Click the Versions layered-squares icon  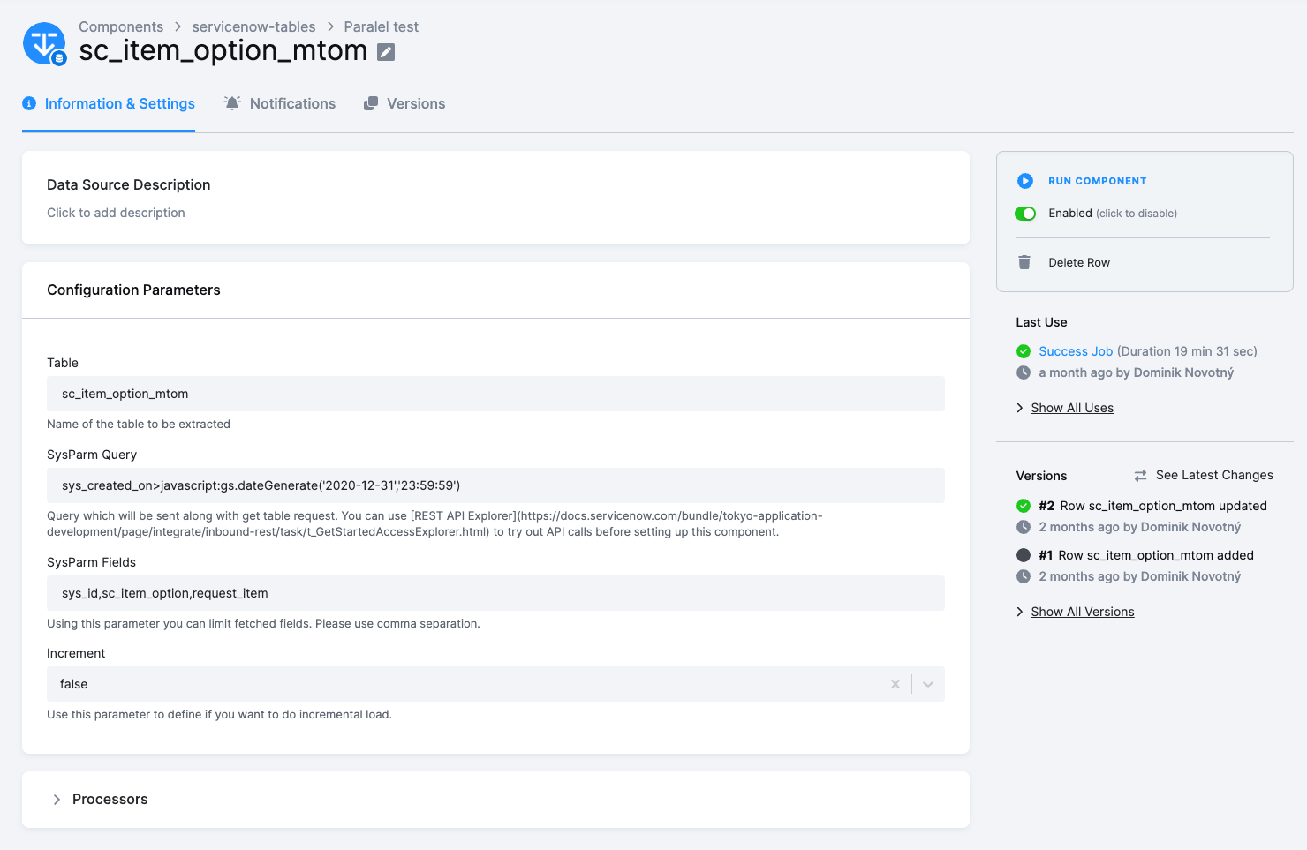(371, 102)
